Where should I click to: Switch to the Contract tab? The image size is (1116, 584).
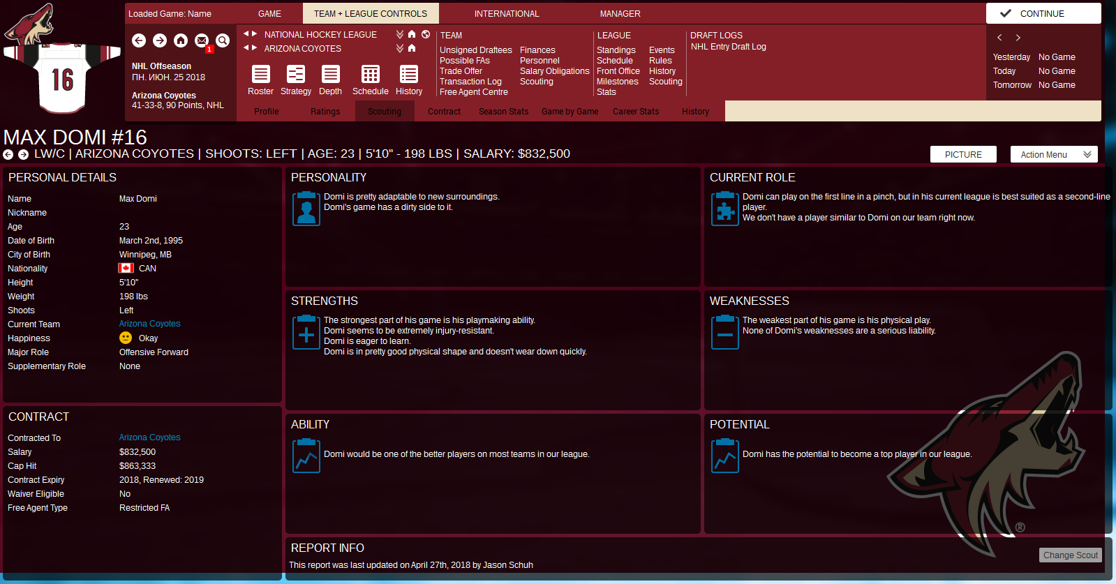tap(444, 111)
